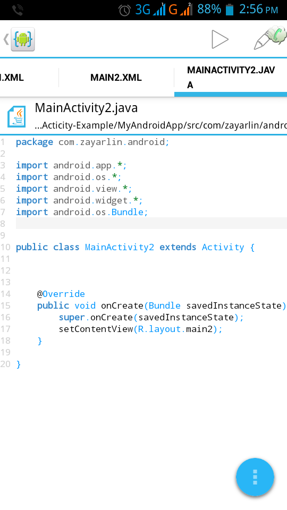
Task: Click the super.onCreate call on line 16
Action: click(x=151, y=318)
